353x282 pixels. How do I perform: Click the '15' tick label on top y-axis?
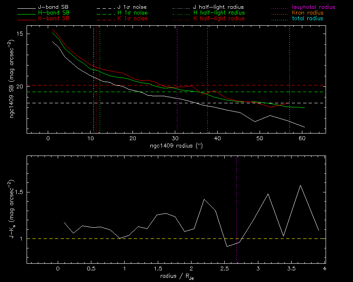pos(19,34)
